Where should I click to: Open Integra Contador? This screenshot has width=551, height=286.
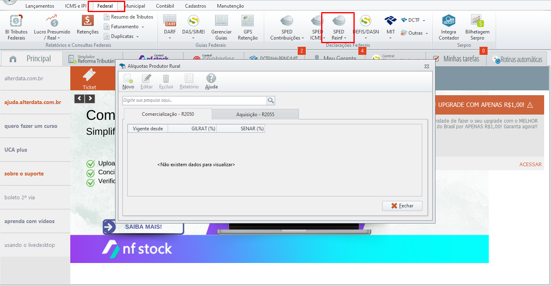pyautogui.click(x=449, y=27)
